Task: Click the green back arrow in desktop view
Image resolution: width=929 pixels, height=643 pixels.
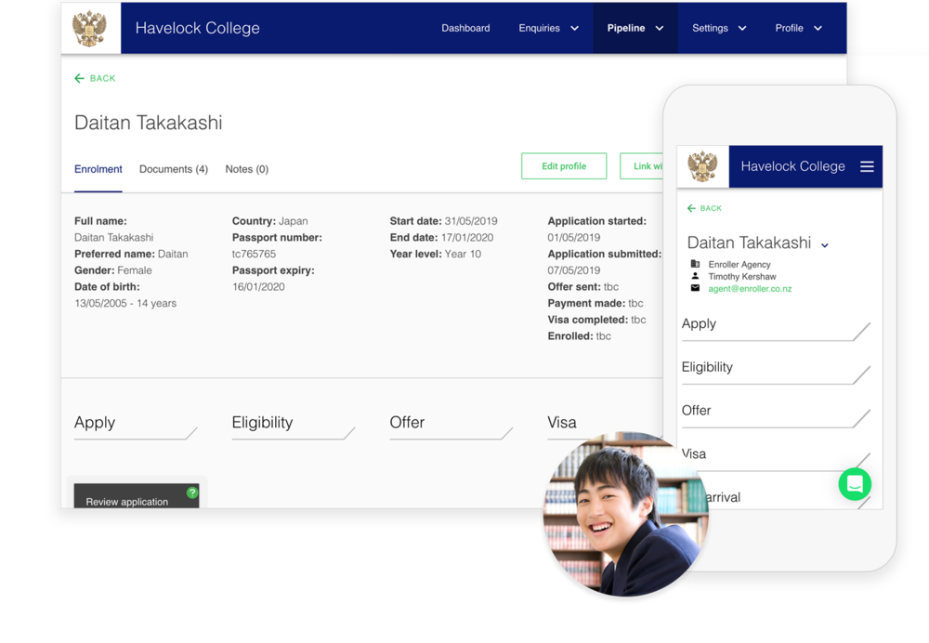Action: [79, 78]
